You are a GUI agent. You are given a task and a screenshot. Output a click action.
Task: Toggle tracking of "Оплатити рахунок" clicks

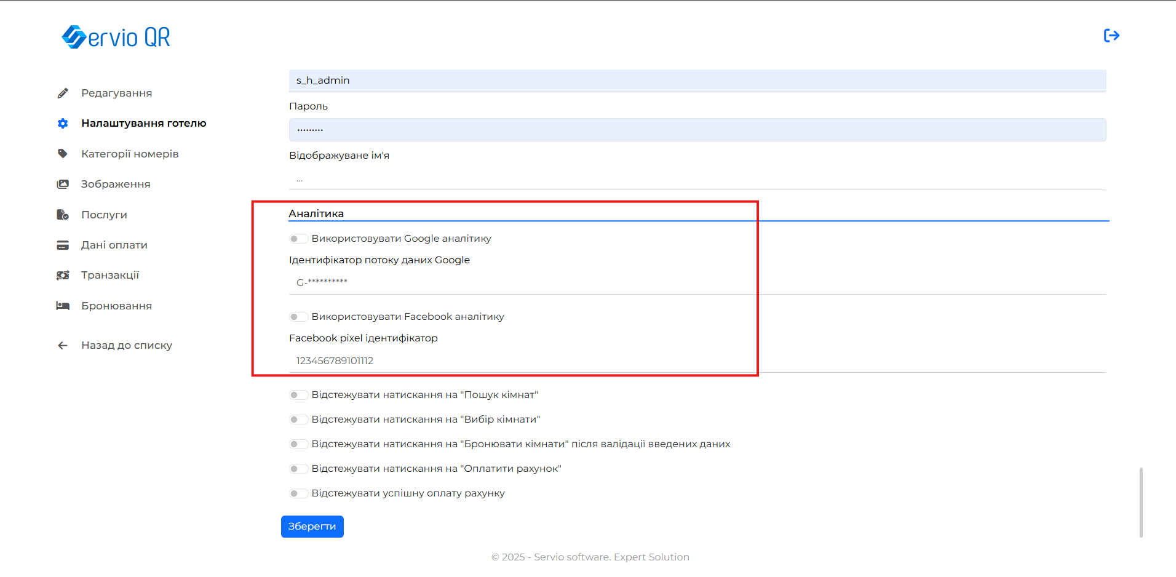[x=298, y=469]
